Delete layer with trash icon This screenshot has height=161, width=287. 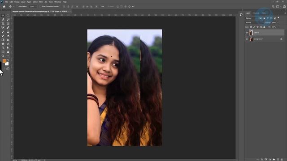click(282, 159)
